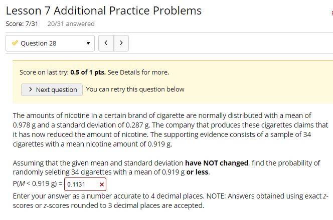The image size is (333, 220).
Task: Click the bold have NOT changed phrase
Action: (x=217, y=163)
